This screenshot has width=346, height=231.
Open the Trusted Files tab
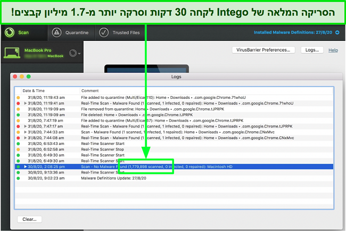click(x=120, y=32)
